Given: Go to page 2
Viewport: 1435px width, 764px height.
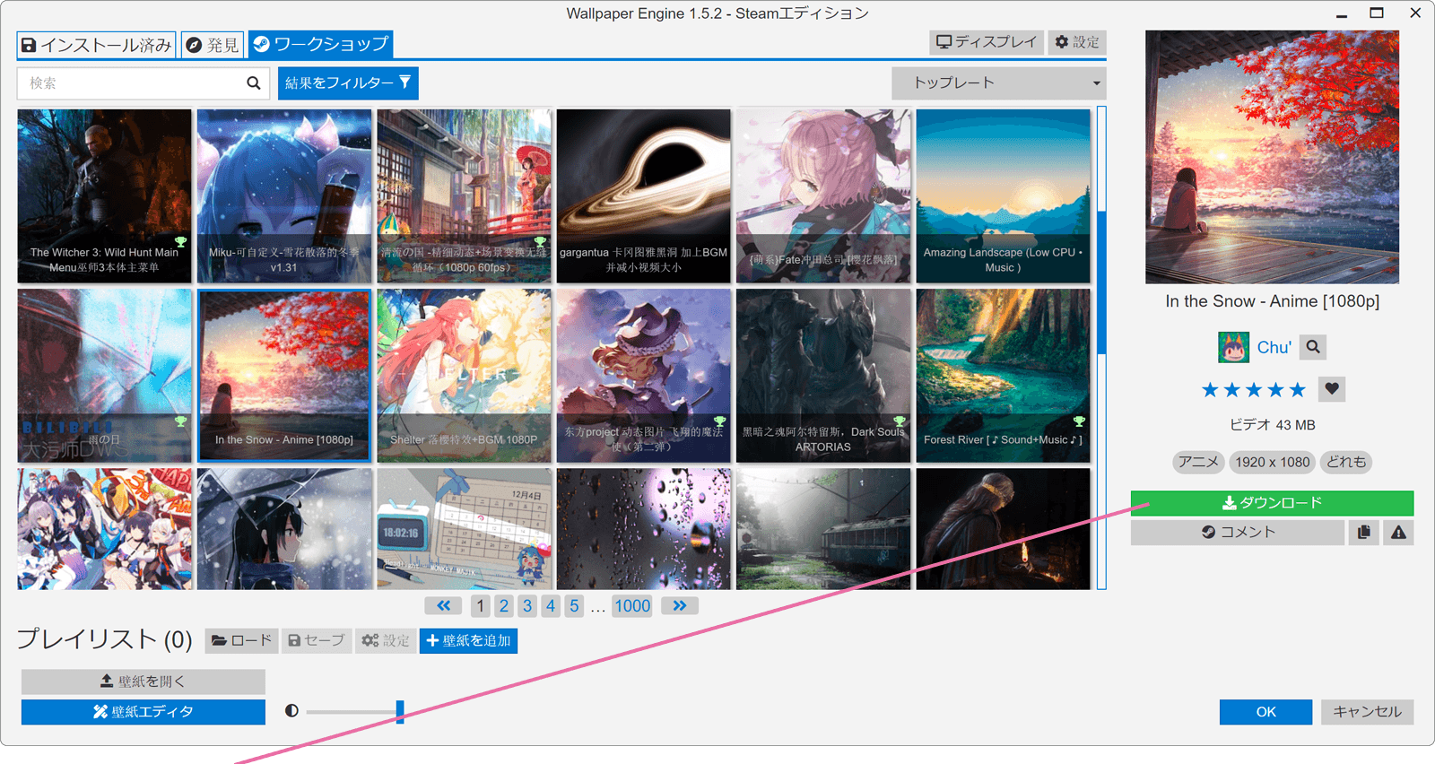Looking at the screenshot, I should point(504,606).
